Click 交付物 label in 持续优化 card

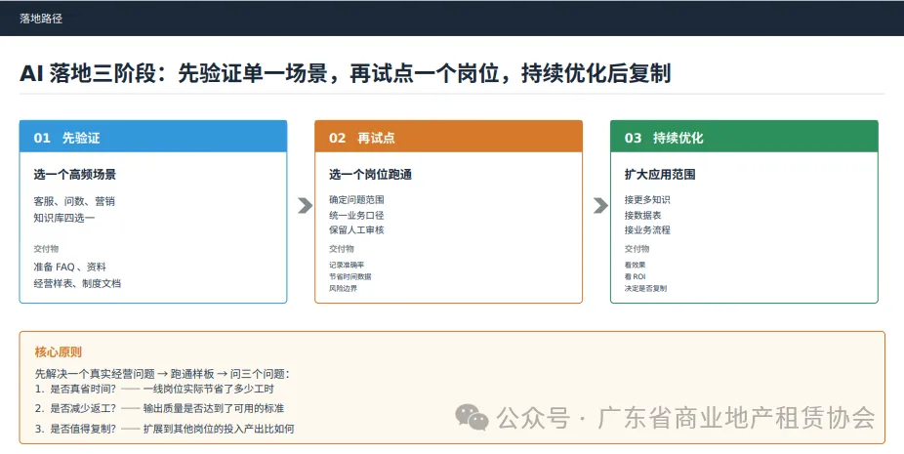tap(637, 249)
